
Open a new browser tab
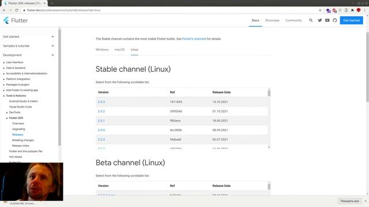point(51,3)
